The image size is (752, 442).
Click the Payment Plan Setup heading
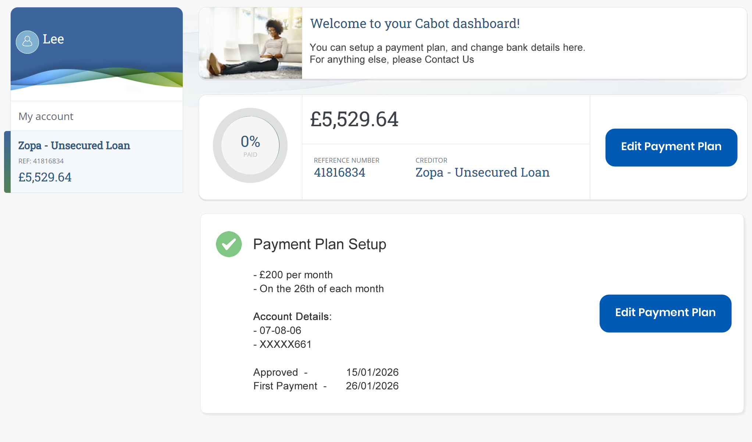pyautogui.click(x=320, y=244)
